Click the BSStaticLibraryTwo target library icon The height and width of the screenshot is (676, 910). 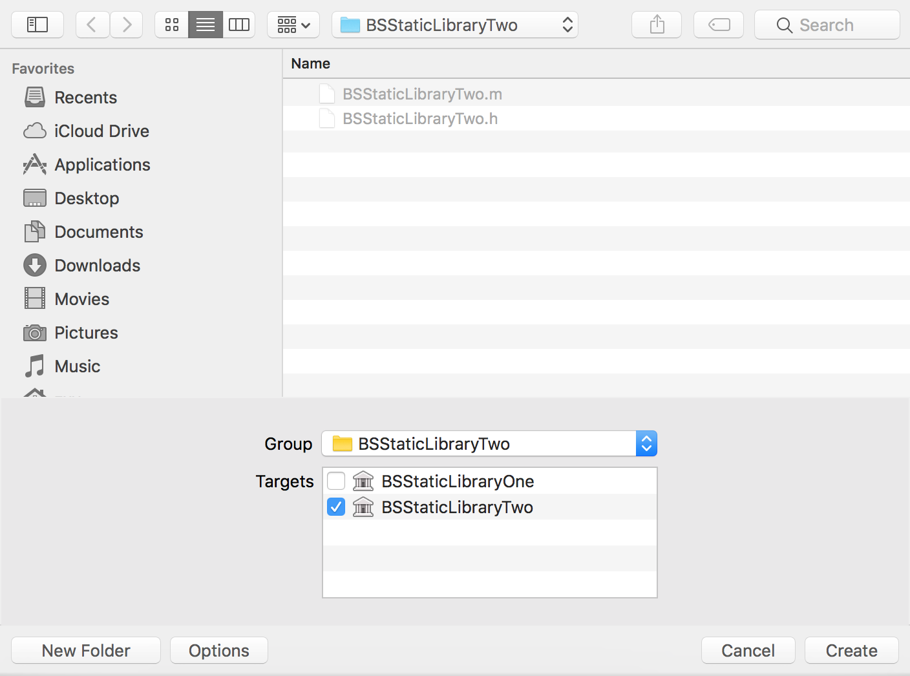point(363,507)
